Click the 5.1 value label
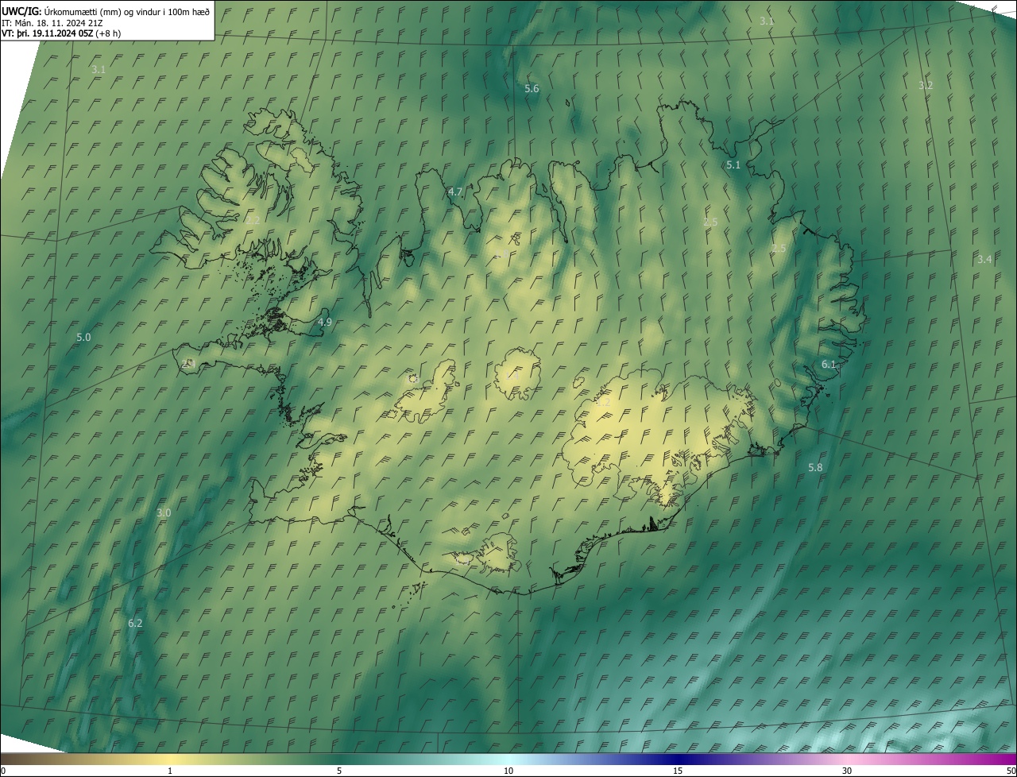Screen dimensions: 1017x777 [733, 165]
